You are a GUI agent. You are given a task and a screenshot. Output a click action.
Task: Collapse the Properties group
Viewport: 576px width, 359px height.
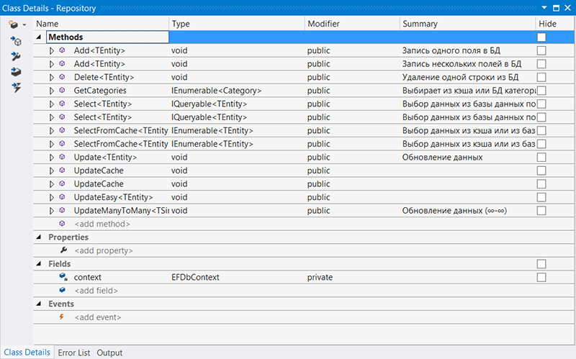pyautogui.click(x=39, y=237)
